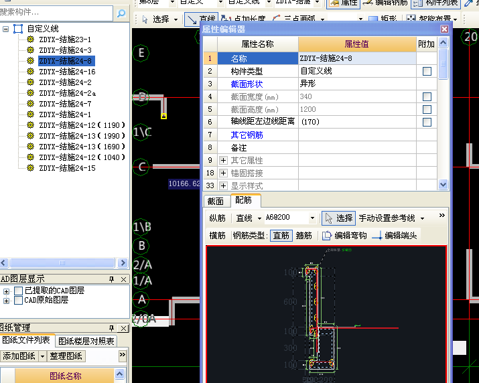Click the 图纸名称 column header
This screenshot has height=383, width=479.
coord(65,376)
